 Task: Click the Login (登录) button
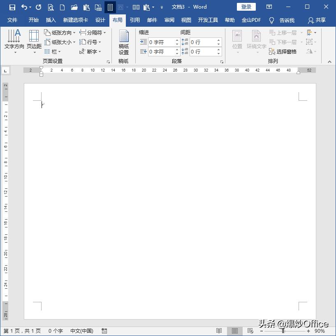[246, 7]
